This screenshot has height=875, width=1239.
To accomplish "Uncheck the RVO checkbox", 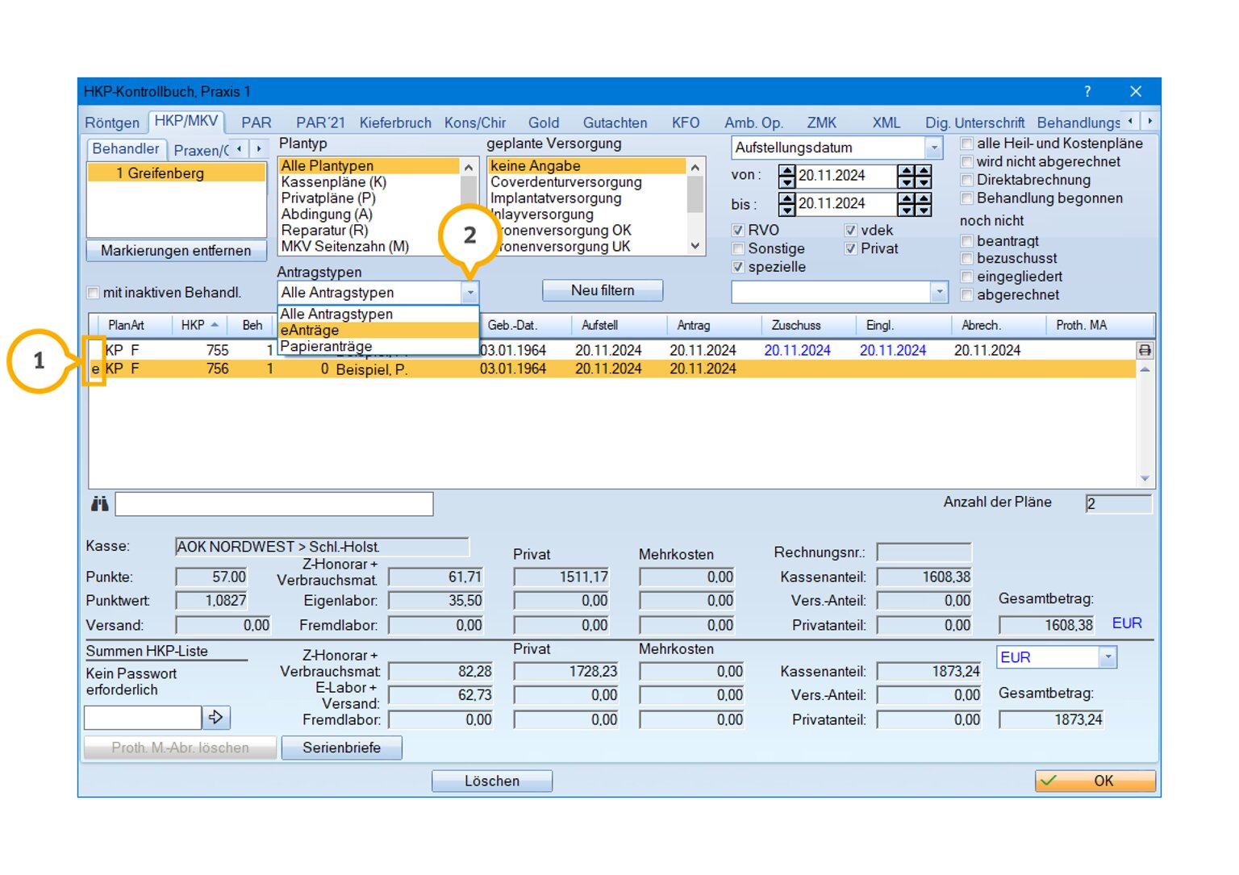I will 737,231.
